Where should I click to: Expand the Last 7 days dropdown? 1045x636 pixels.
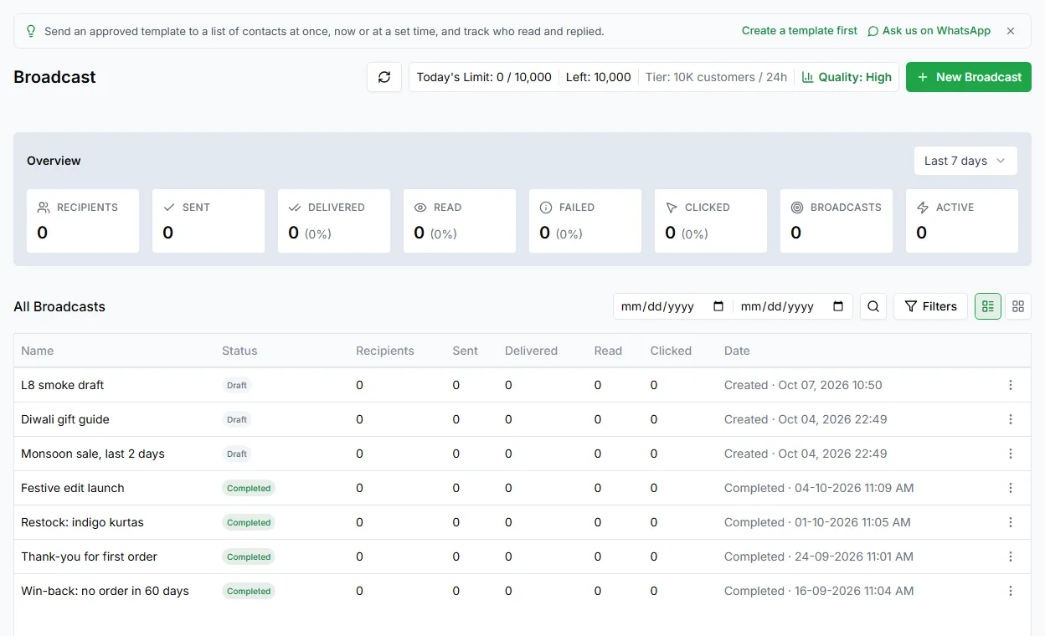click(x=965, y=161)
